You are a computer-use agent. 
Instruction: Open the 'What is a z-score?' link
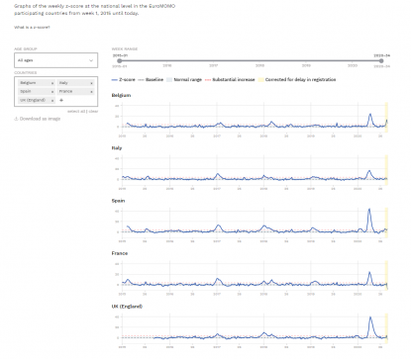pyautogui.click(x=32, y=28)
